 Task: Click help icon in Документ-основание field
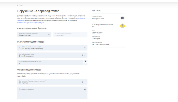pyautogui.click(x=85, y=89)
